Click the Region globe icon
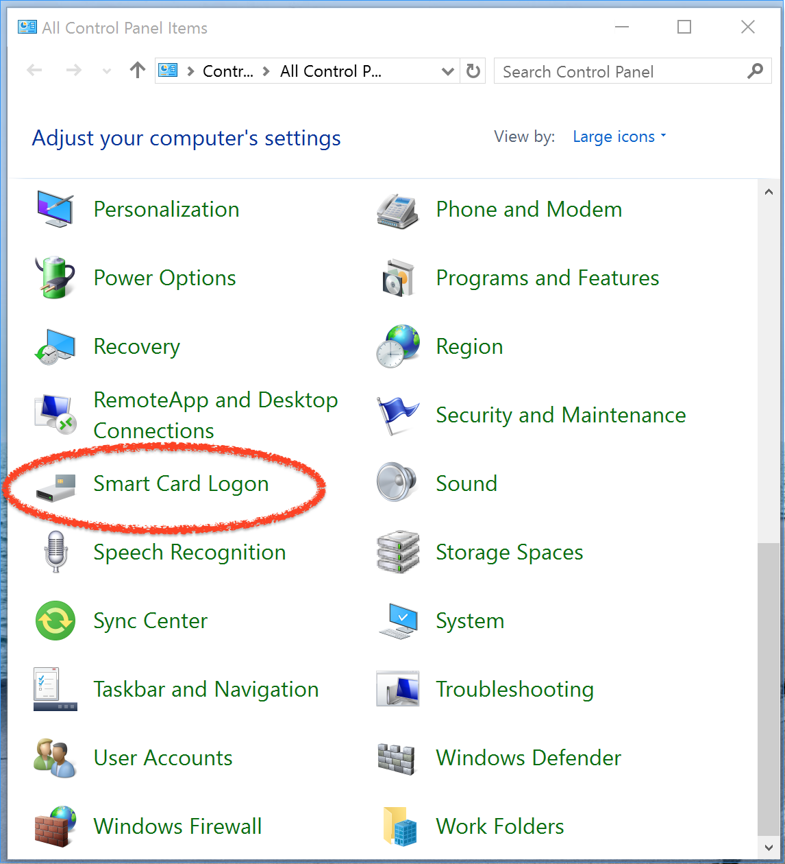 tap(397, 346)
